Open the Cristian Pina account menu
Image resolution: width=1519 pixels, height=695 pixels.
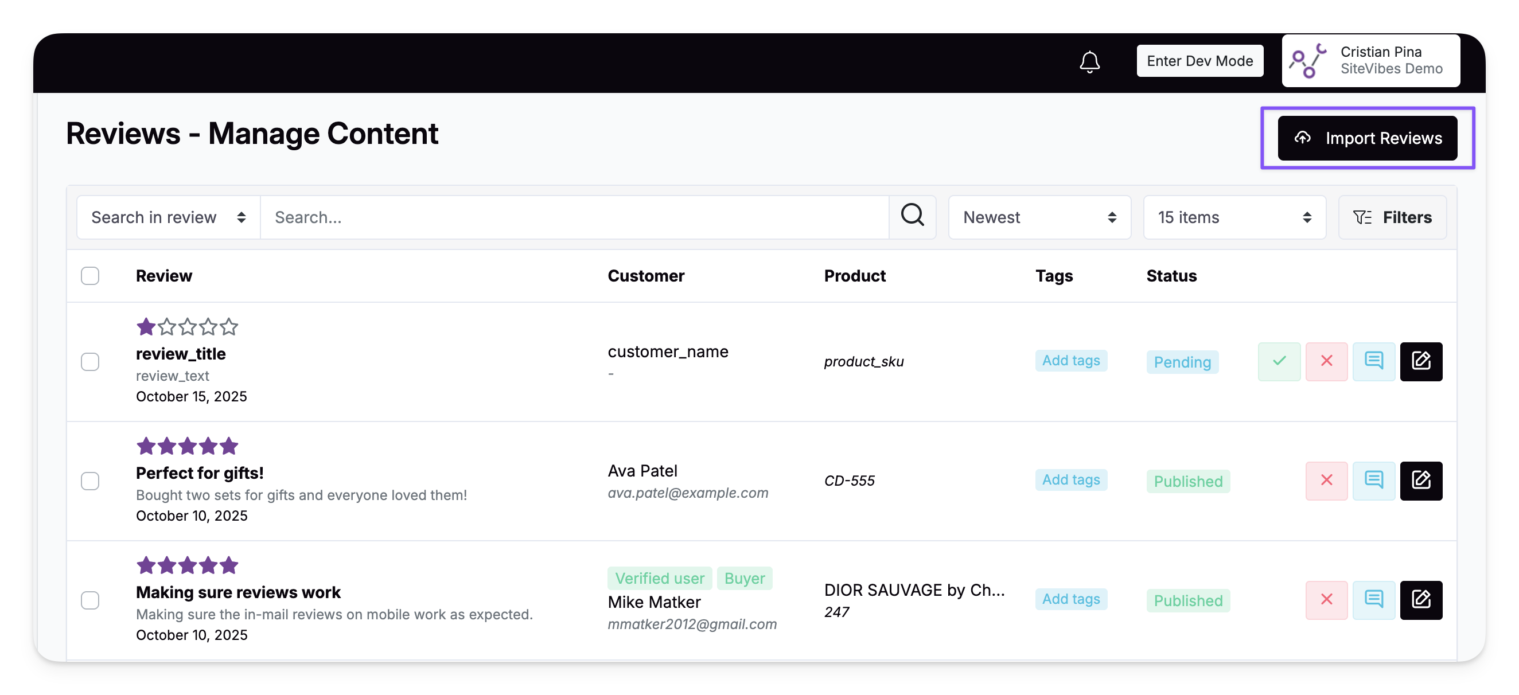(1370, 61)
